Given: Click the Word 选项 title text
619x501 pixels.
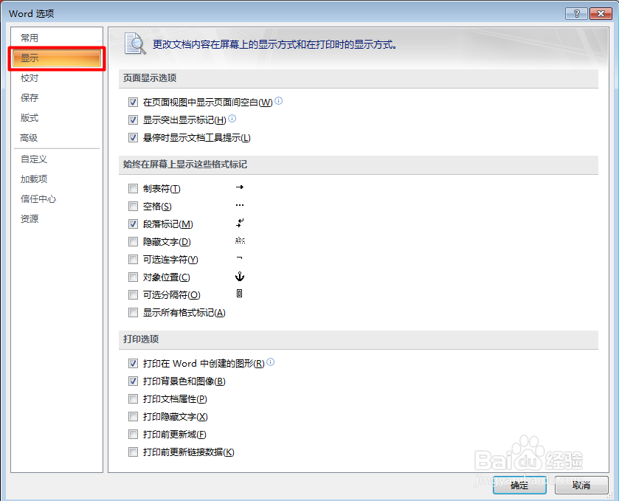Looking at the screenshot, I should [32, 13].
